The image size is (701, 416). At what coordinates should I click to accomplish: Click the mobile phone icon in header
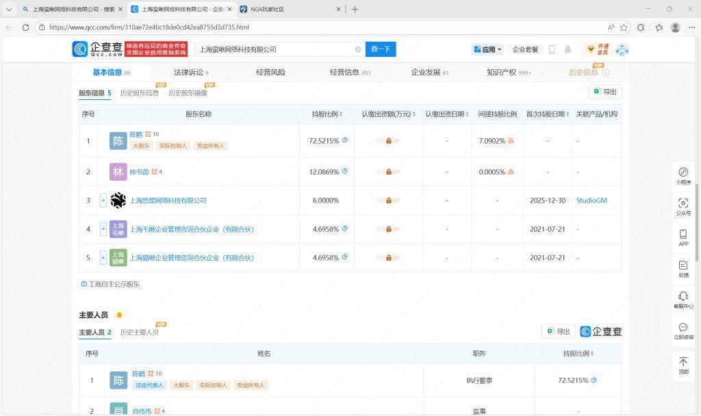[x=552, y=49]
